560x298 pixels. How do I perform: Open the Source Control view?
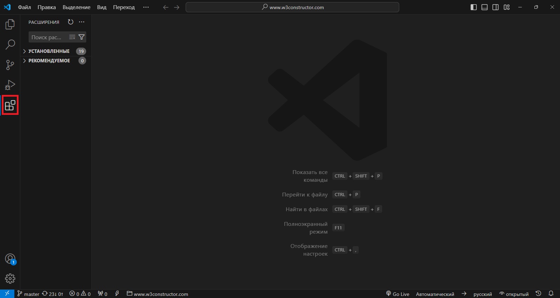pyautogui.click(x=10, y=65)
